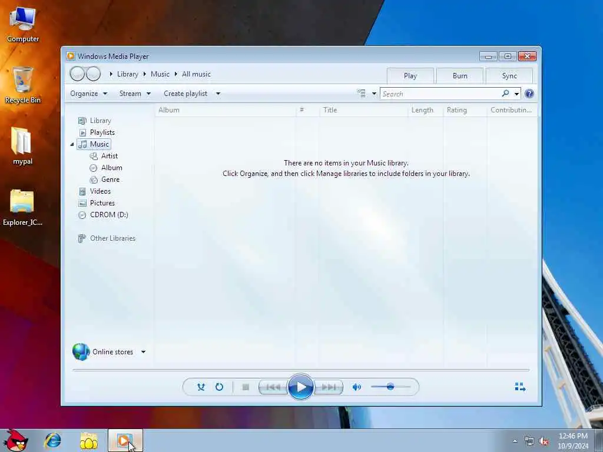Expand the arrow before All music breadcrumb
The image size is (603, 452).
[x=175, y=74]
